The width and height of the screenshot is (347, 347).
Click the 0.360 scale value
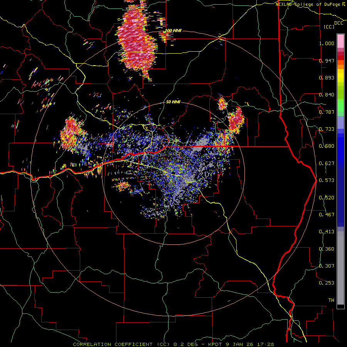(327, 249)
